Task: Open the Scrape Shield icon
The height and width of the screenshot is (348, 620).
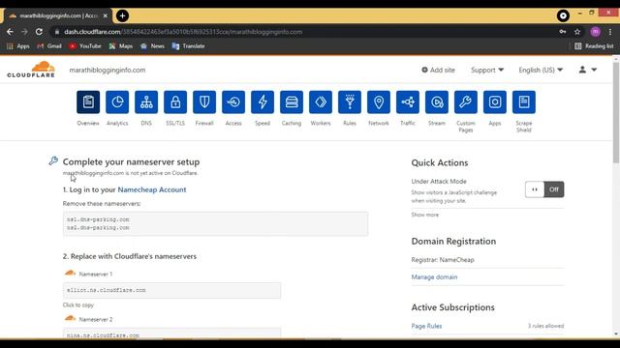Action: 524,101
